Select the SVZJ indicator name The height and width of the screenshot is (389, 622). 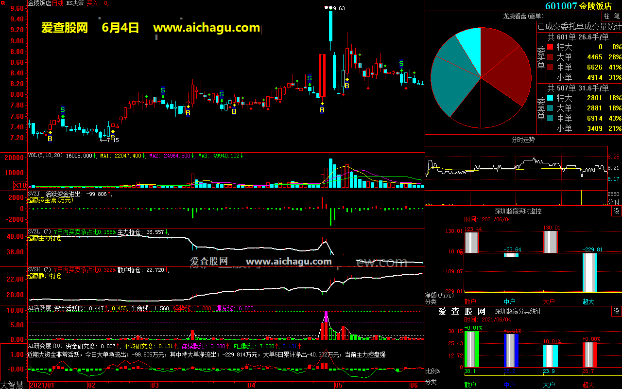tap(34, 194)
